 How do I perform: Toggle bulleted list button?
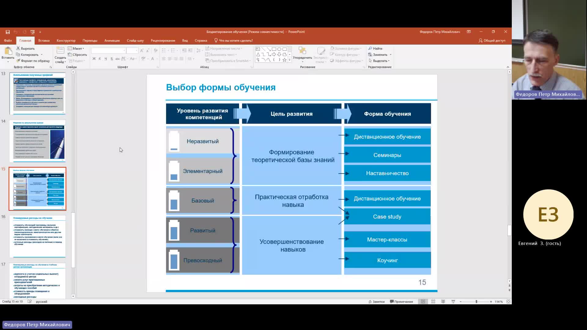(164, 50)
